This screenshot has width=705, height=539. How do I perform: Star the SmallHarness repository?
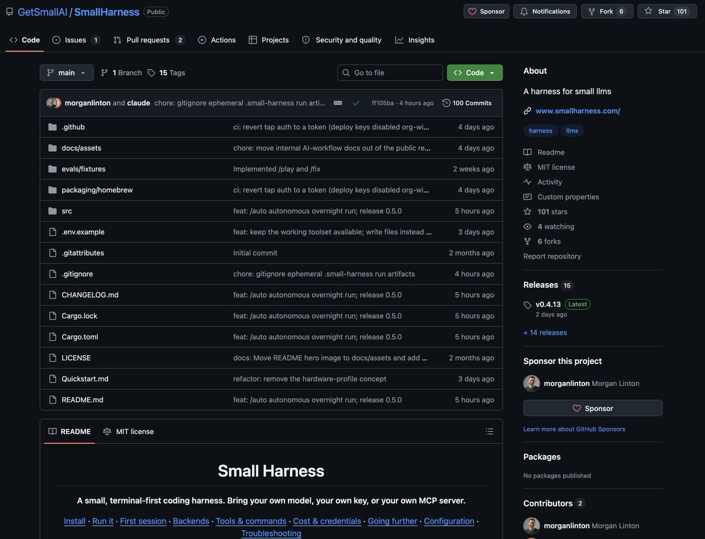tap(667, 11)
